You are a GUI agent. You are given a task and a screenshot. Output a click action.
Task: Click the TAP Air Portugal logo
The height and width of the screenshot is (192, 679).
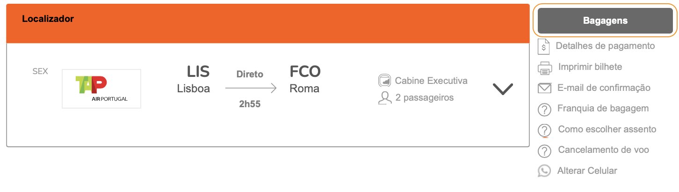pos(101,89)
